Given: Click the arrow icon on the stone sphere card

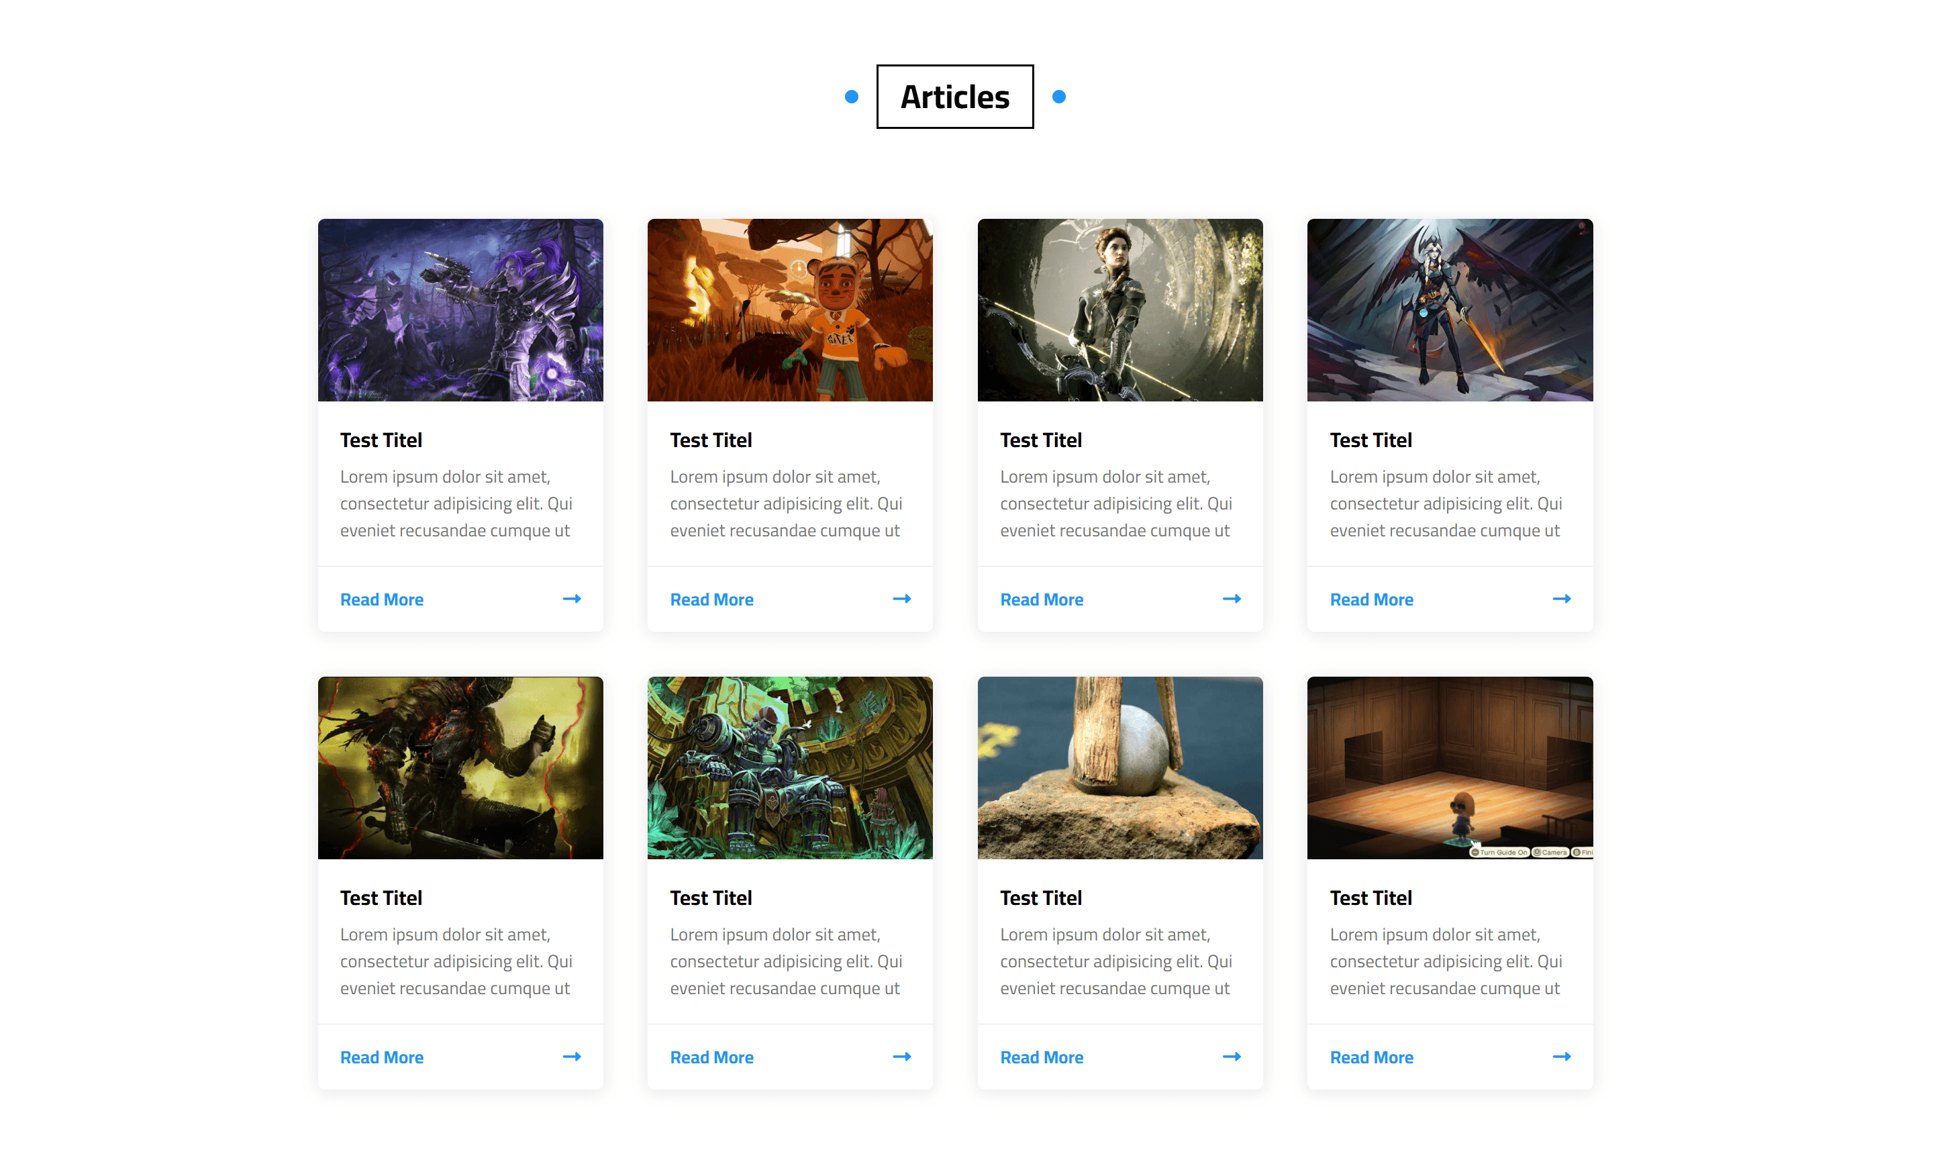Looking at the screenshot, I should tap(1232, 1057).
